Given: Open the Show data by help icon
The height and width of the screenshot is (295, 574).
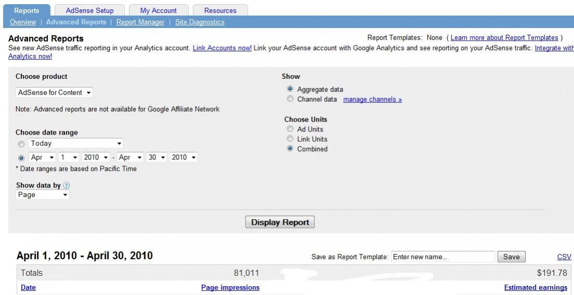Looking at the screenshot, I should click(66, 185).
